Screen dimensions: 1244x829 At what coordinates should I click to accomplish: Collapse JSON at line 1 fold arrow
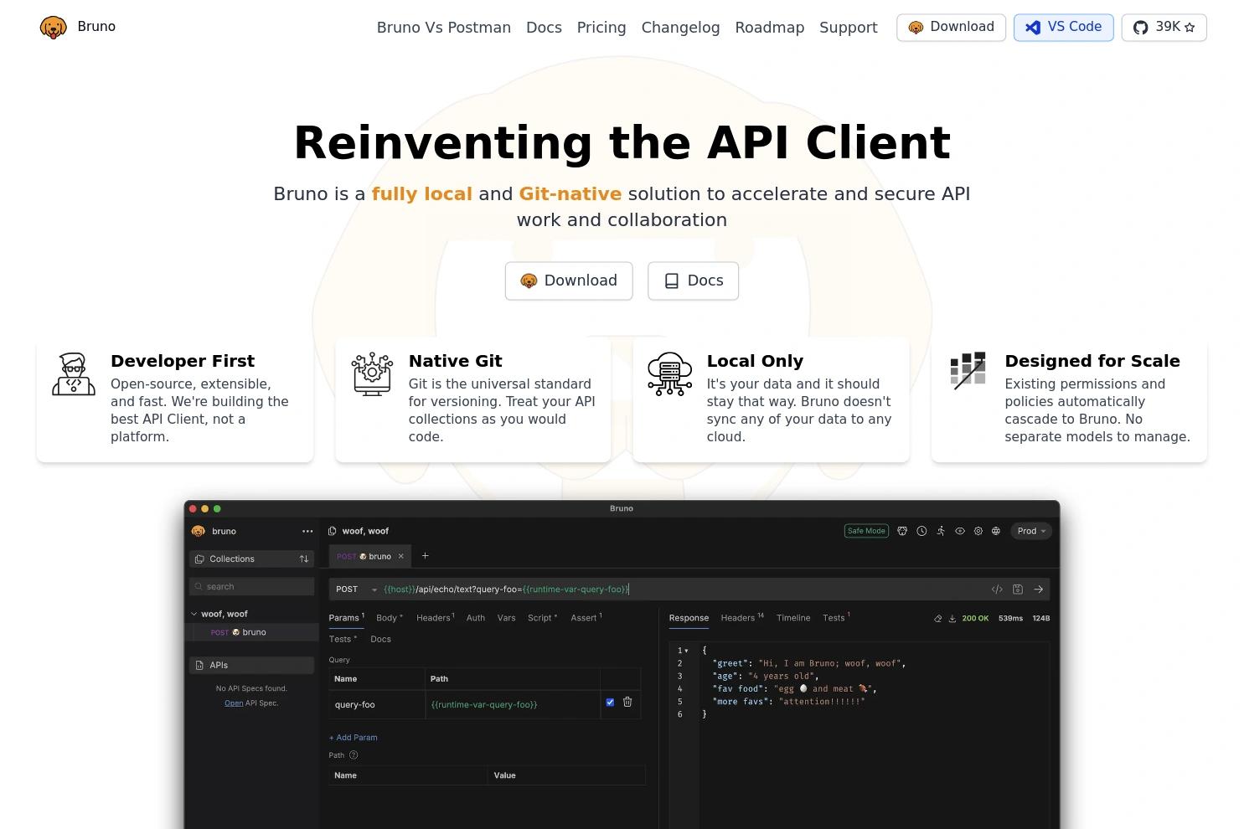click(x=687, y=651)
